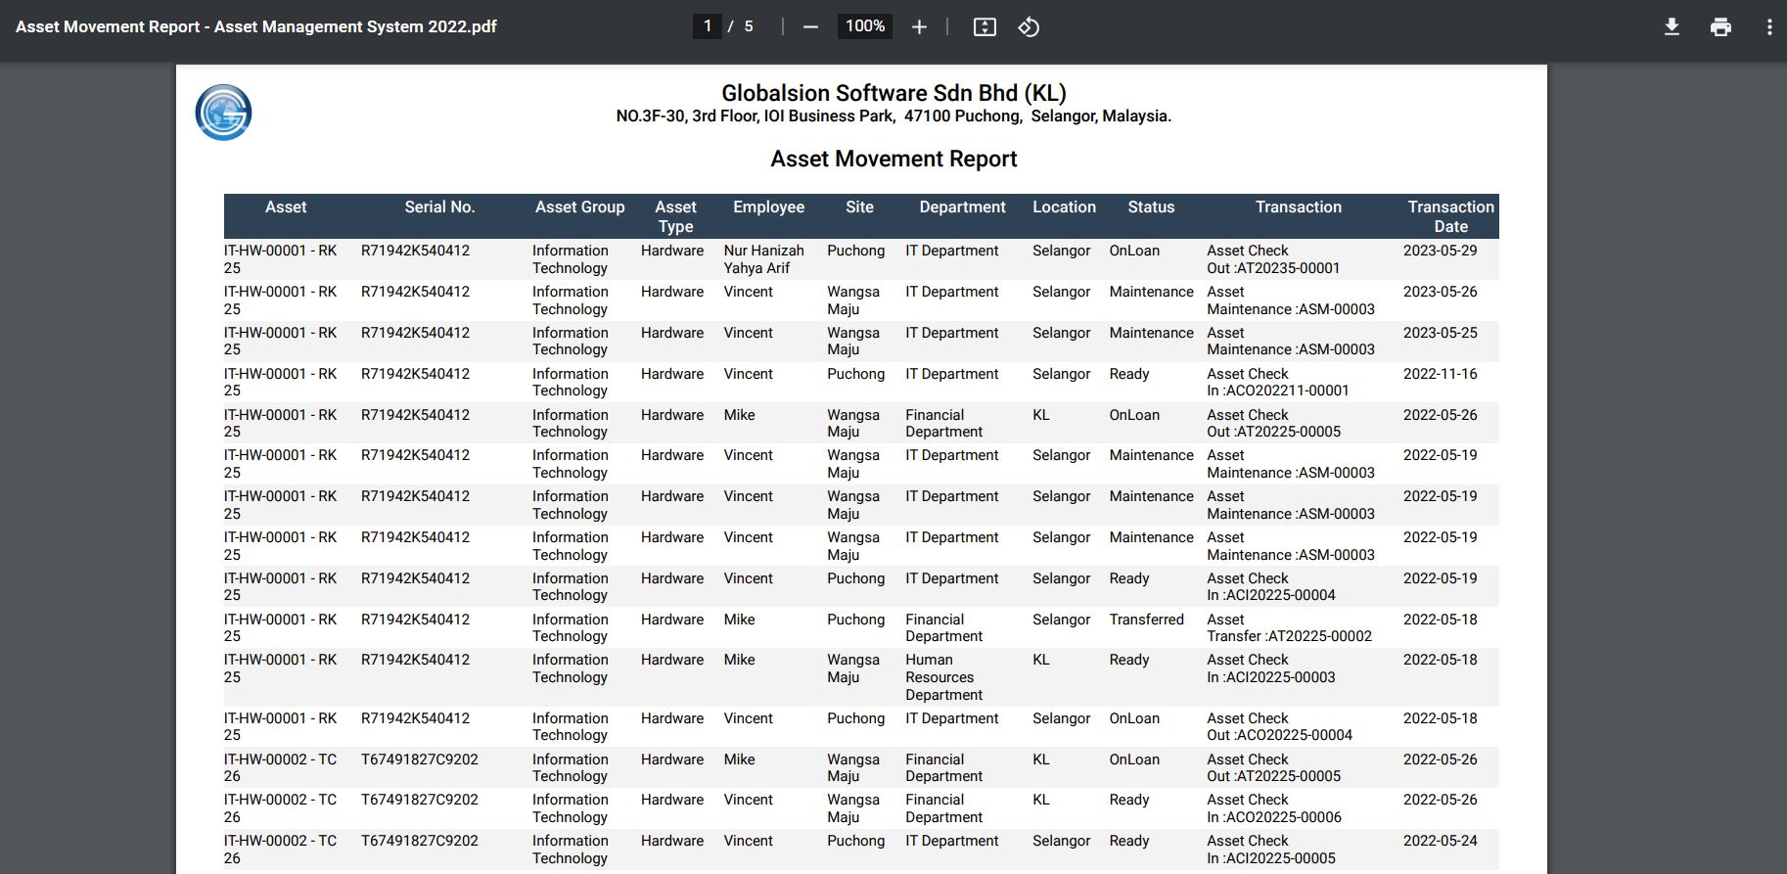
Task: Click the fit to page icon
Action: click(985, 27)
